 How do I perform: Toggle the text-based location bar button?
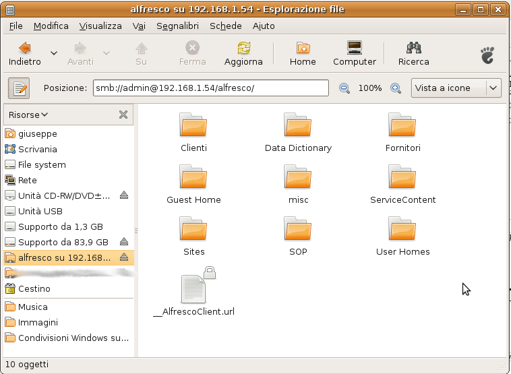tap(19, 88)
